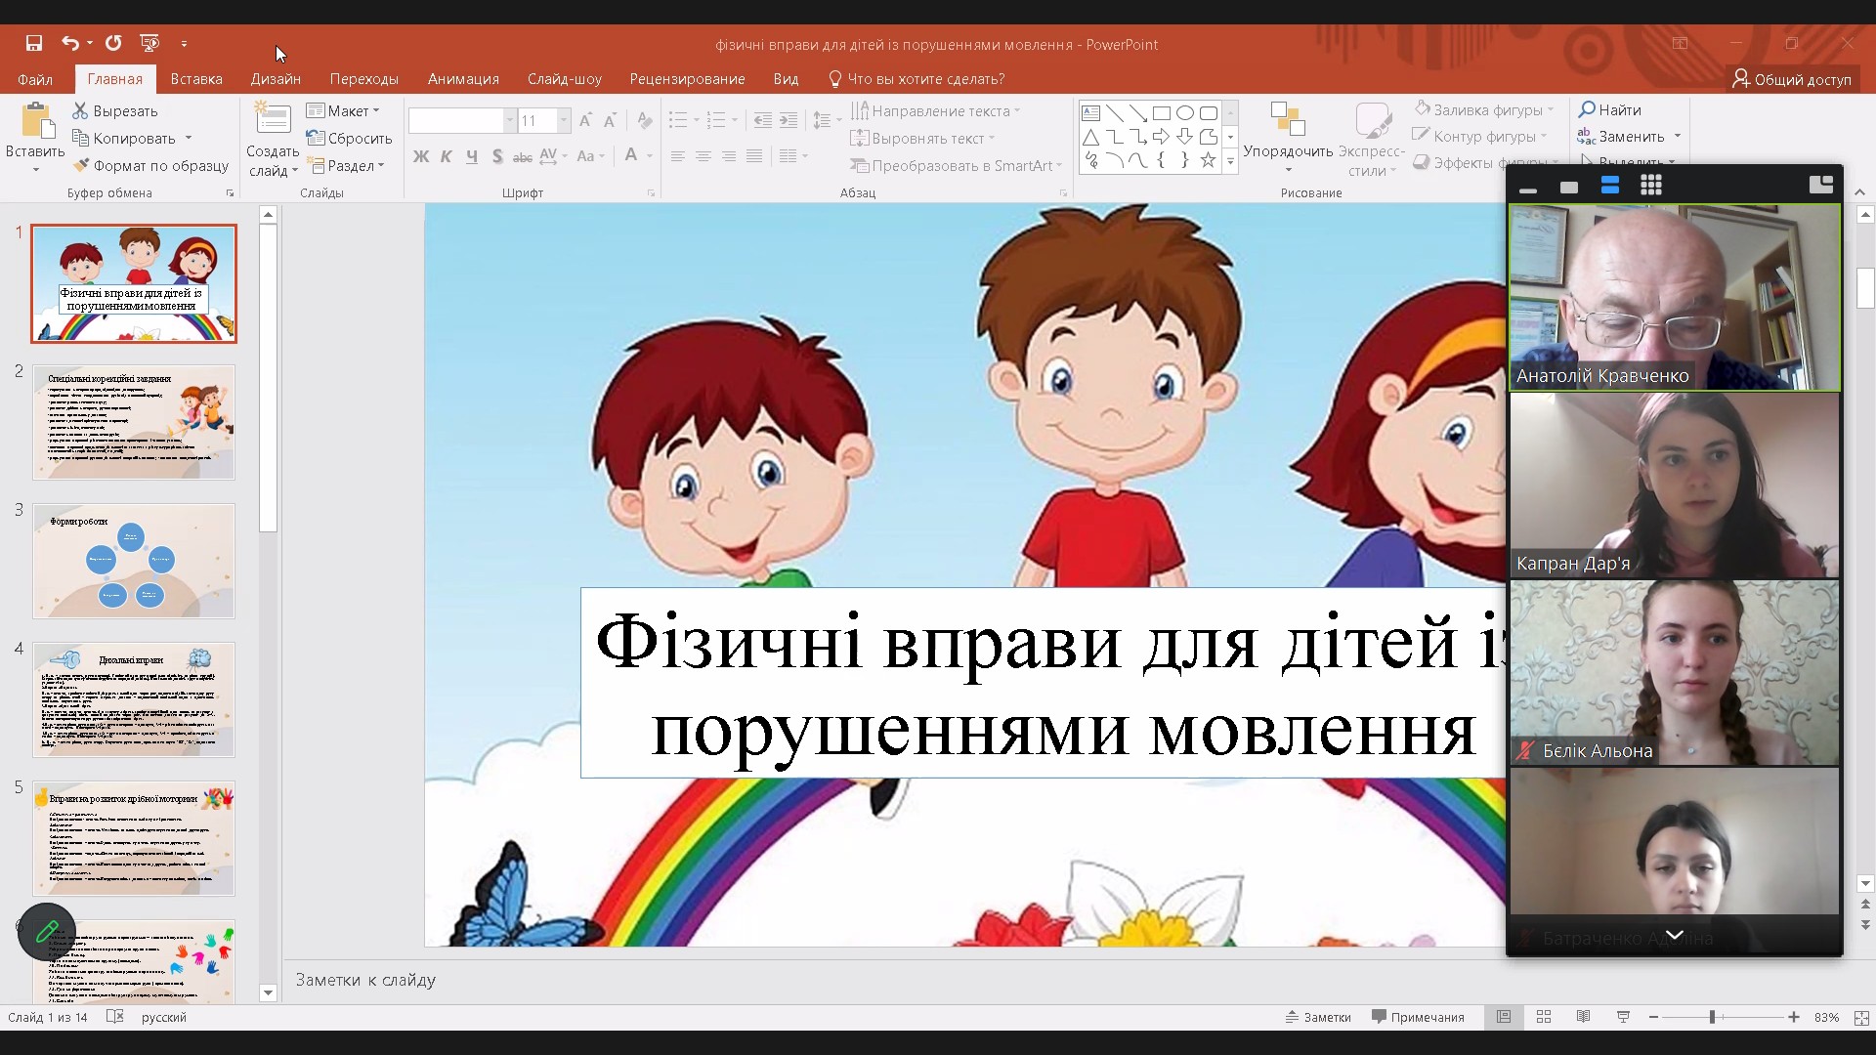Select slide 3 Форми роботи thumbnail
Screen dimensions: 1876x1055
(134, 561)
